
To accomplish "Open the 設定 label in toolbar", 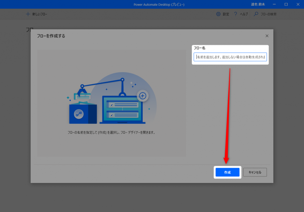I will (x=226, y=14).
